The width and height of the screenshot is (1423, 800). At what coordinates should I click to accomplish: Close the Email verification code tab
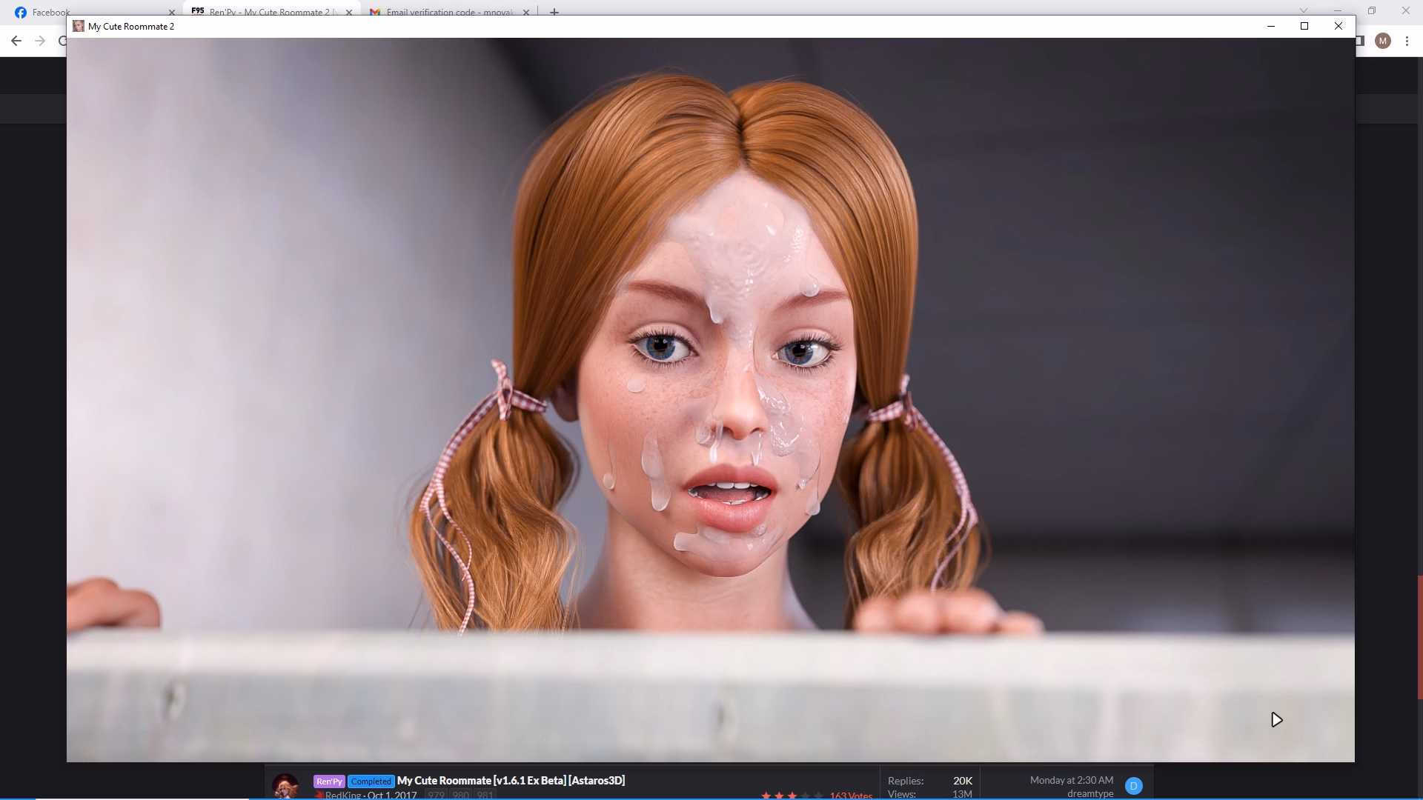(526, 13)
